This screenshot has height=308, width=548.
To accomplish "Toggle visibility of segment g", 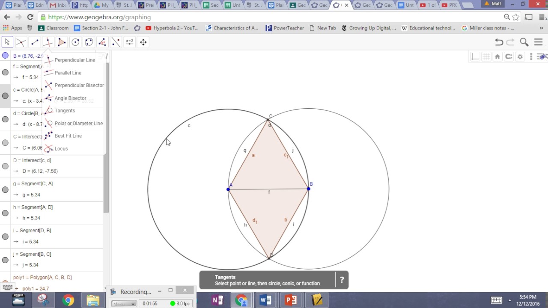I will pos(5,190).
